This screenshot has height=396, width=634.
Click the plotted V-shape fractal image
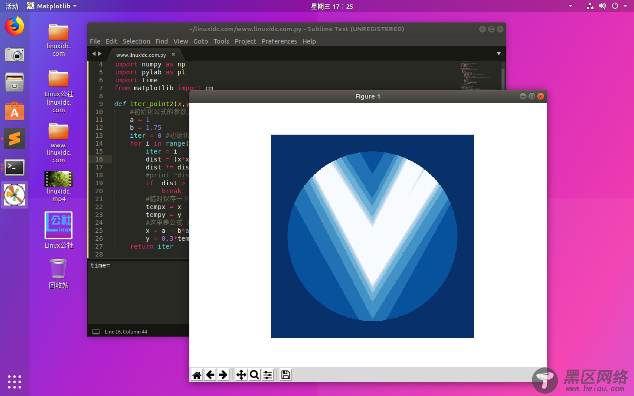(x=372, y=236)
